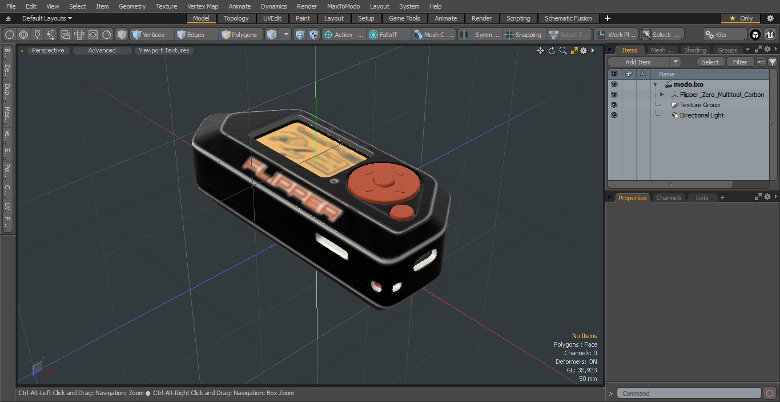
Task: Select the sphere primitive tool icon
Action: pyautogui.click(x=9, y=35)
